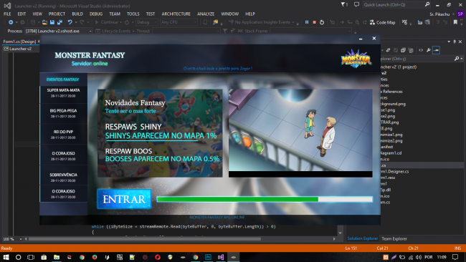Select References node in Solution Explorer
Viewport: 466px width, 262px height.
391,92
